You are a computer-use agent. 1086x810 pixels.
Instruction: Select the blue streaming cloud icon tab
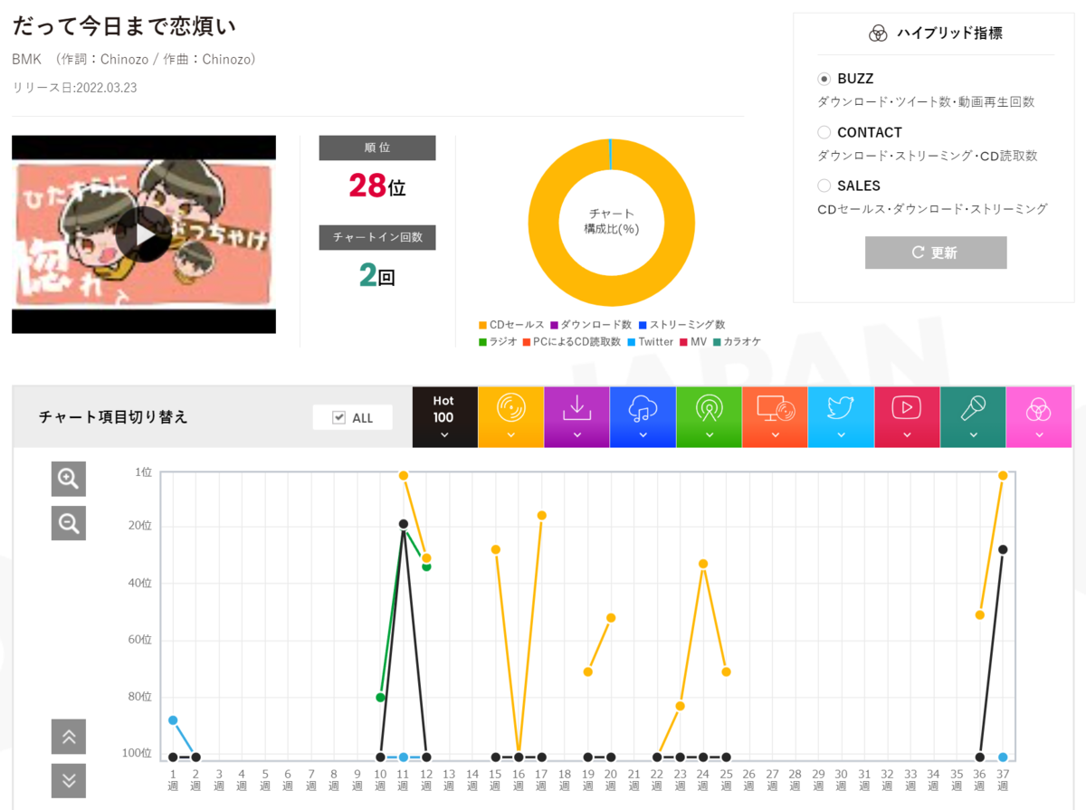point(643,417)
